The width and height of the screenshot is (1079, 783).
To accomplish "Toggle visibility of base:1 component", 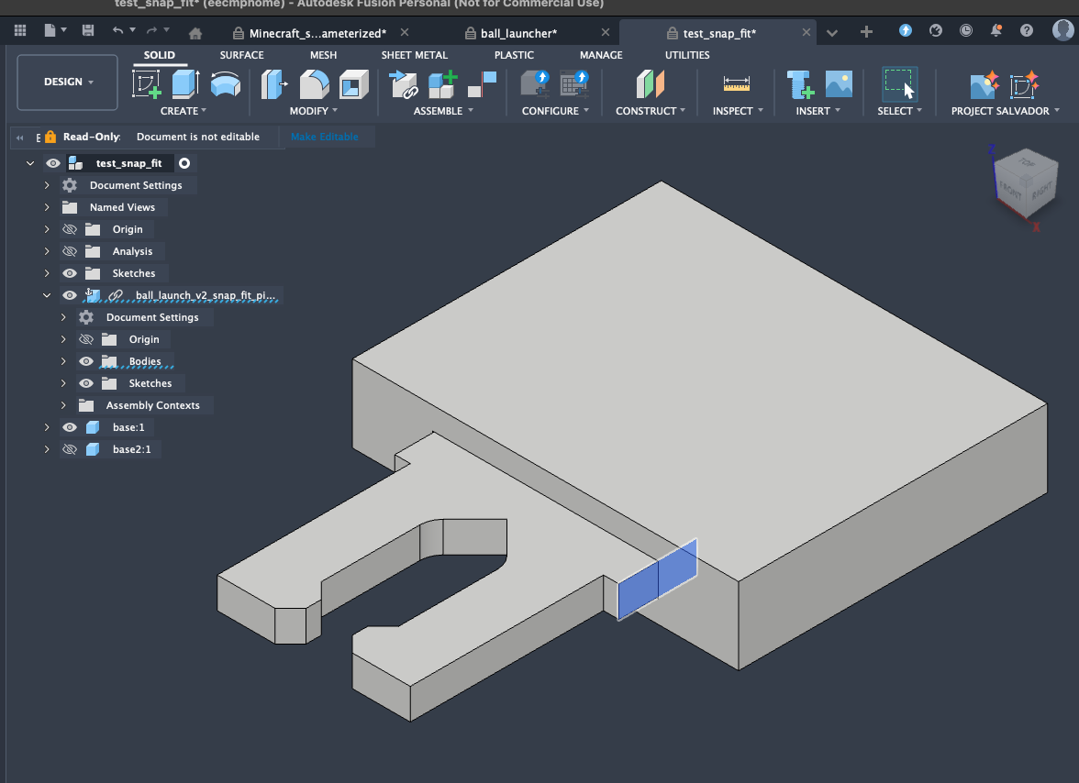I will (x=69, y=427).
